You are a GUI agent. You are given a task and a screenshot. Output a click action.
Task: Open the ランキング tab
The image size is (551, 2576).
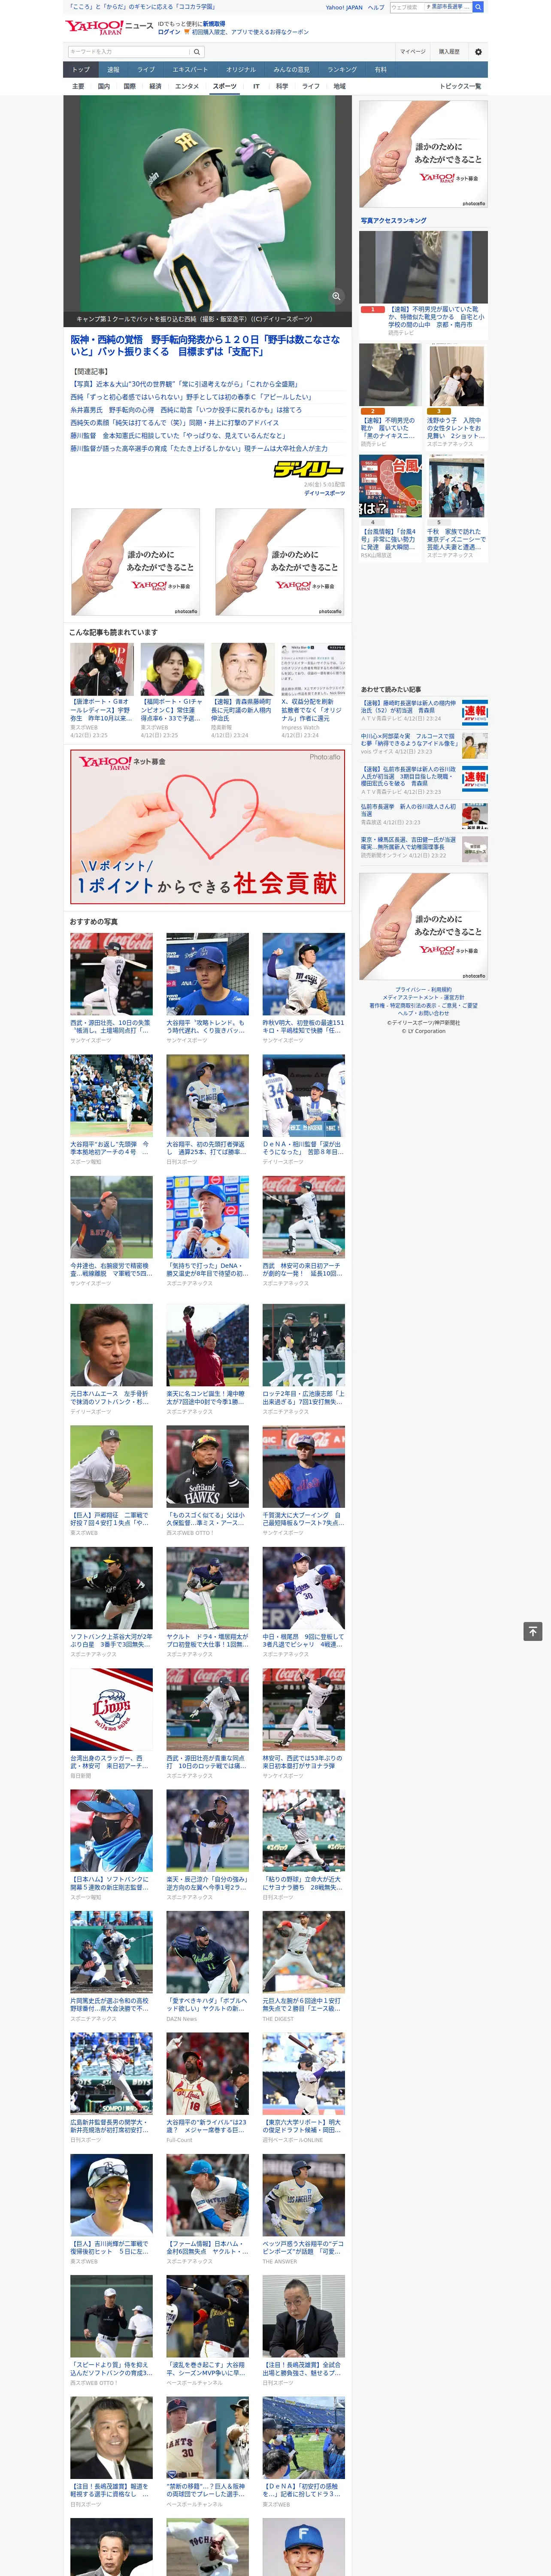[x=342, y=69]
